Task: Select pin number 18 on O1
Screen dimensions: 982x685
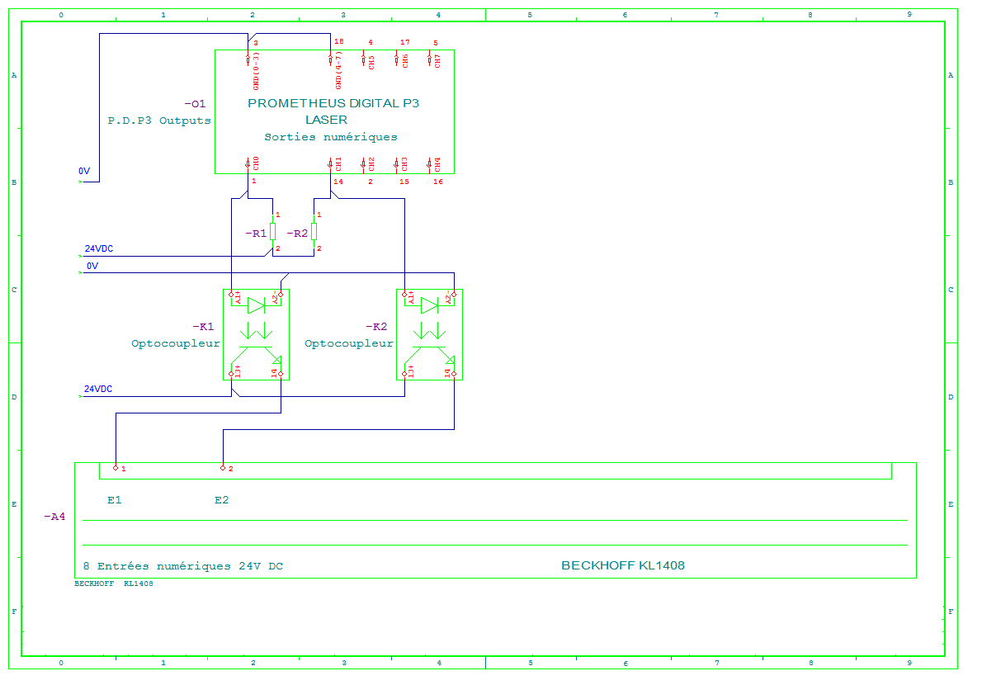Action: coord(339,41)
